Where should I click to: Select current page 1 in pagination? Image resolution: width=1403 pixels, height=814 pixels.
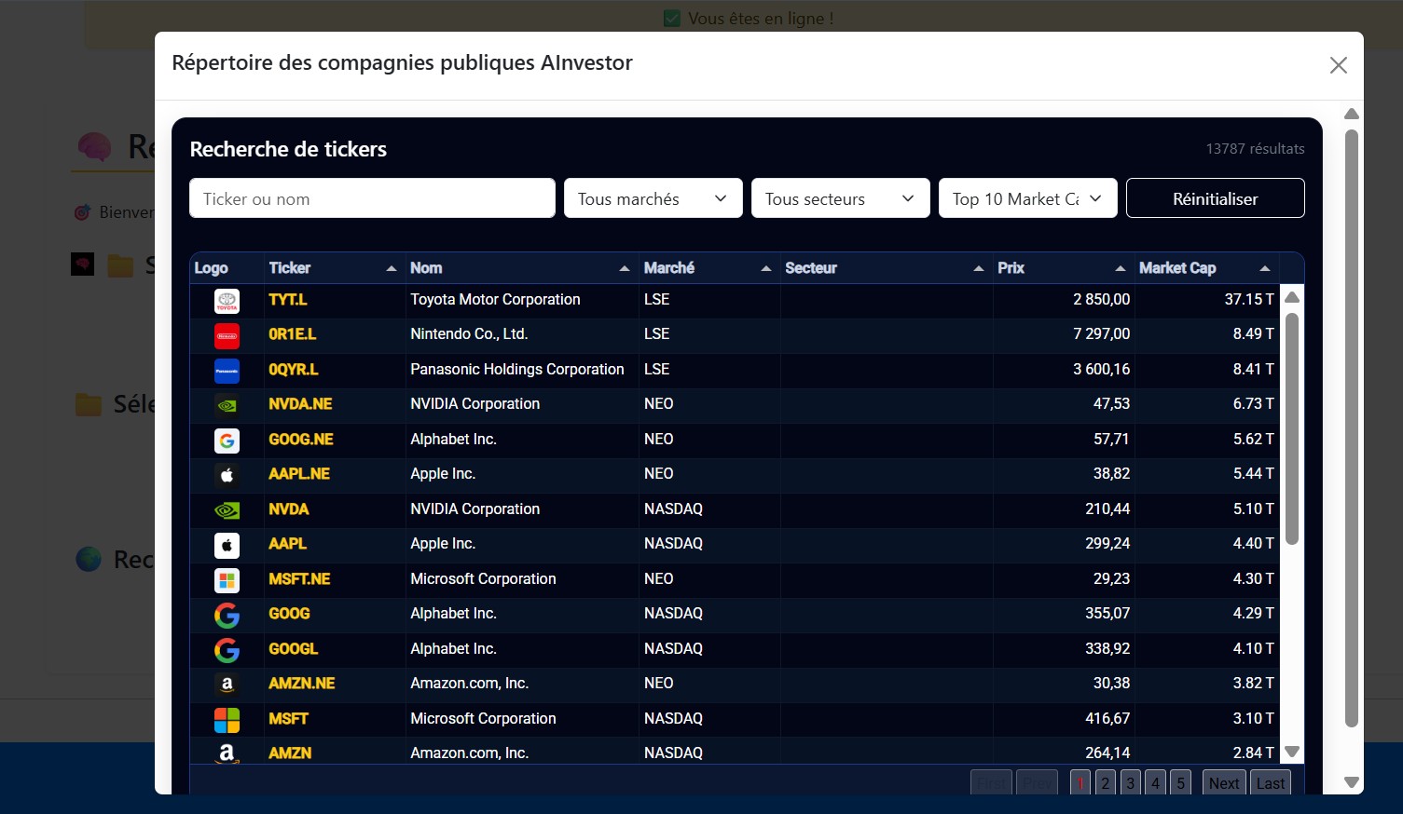click(x=1080, y=783)
